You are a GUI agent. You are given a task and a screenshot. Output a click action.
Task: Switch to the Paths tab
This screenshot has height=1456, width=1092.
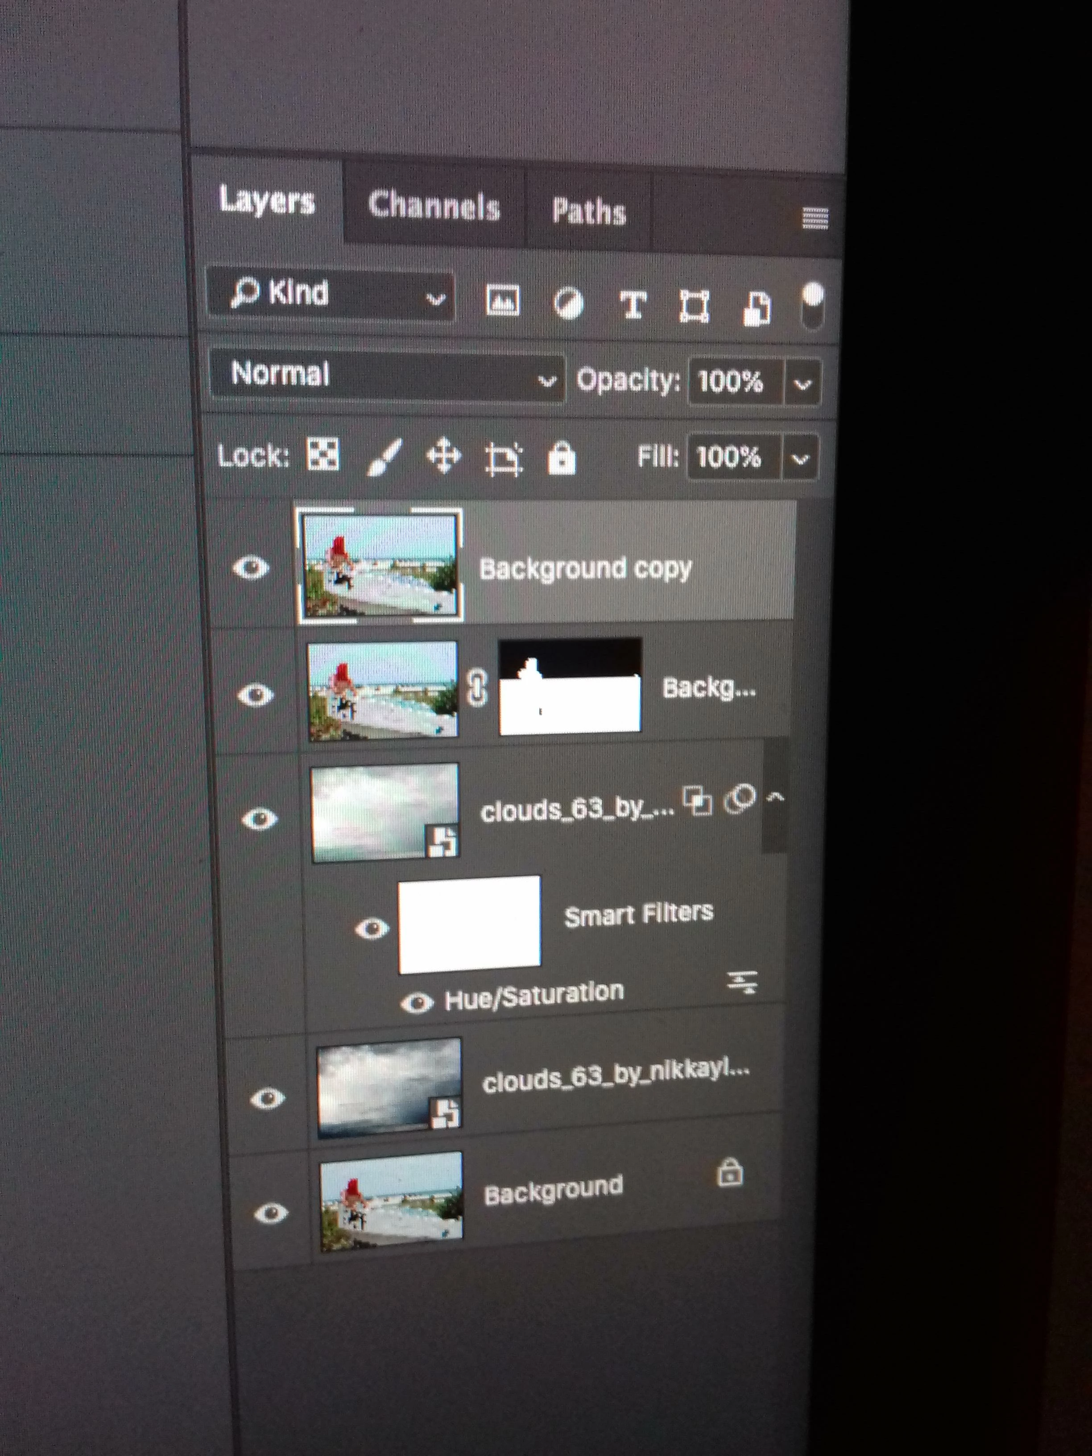coord(588,211)
